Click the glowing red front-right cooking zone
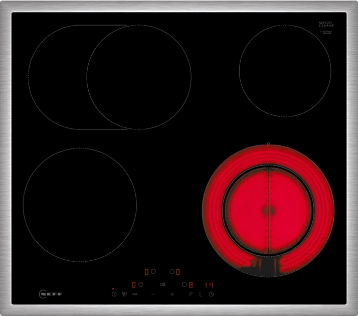The width and height of the screenshot is (358, 316). pyautogui.click(x=268, y=208)
